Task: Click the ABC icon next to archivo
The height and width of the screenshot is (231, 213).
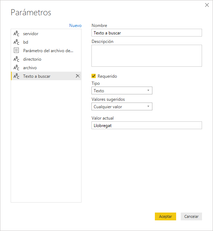Action: [x=16, y=68]
